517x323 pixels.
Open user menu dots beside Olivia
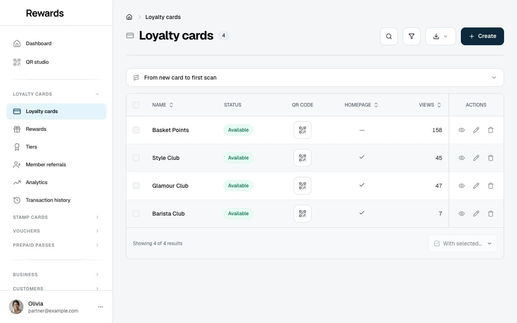click(101, 307)
